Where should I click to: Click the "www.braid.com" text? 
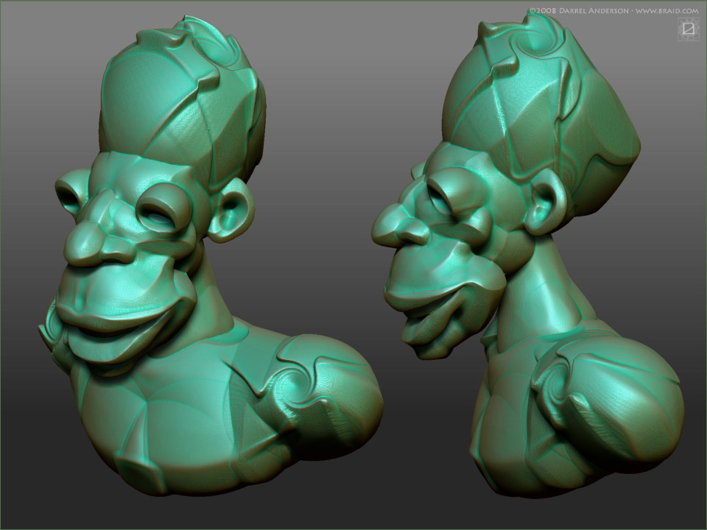pyautogui.click(x=667, y=10)
